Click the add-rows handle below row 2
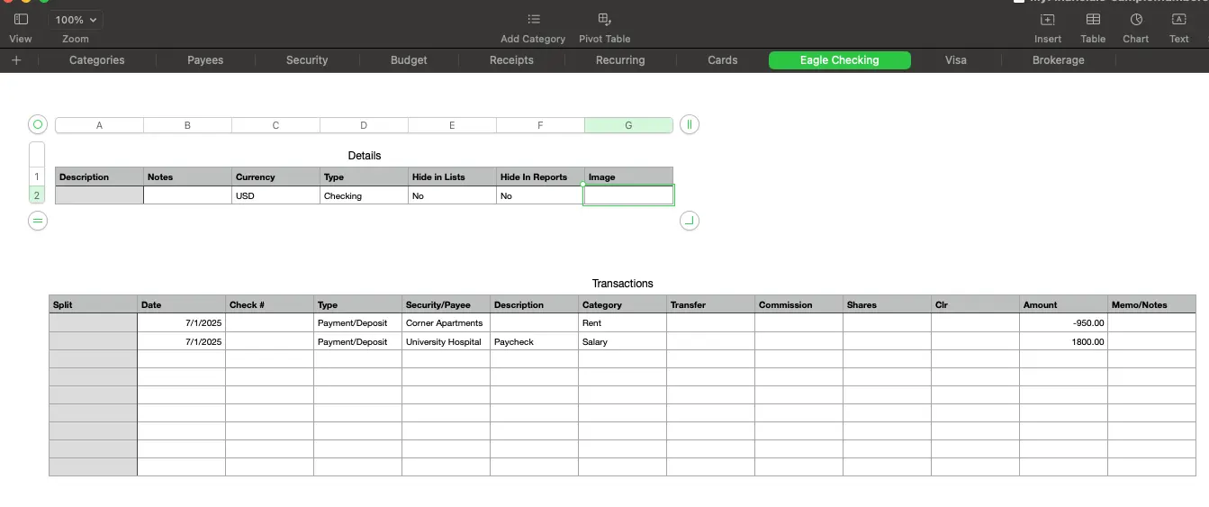Viewport: 1209px width, 507px height. [x=37, y=221]
